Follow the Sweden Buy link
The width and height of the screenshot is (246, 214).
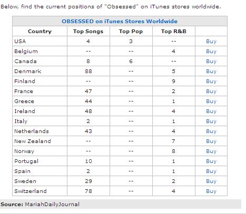(x=211, y=181)
